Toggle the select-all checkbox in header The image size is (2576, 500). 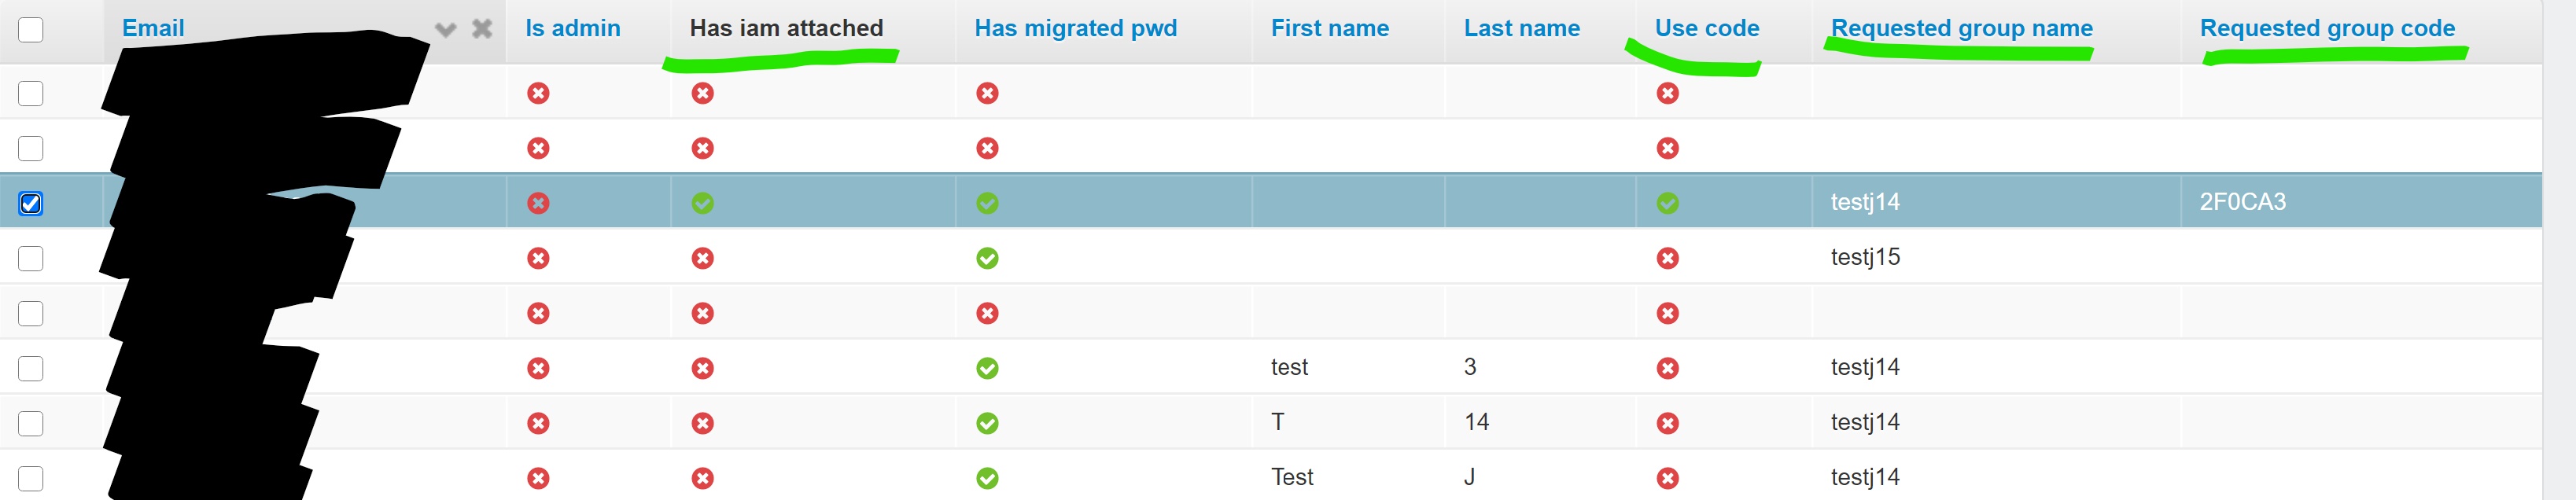pos(31,30)
